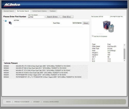This screenshot has height=109, width=129.
Task: Select NAVARA ST D40 2012 fitment row
Action: 46,68
